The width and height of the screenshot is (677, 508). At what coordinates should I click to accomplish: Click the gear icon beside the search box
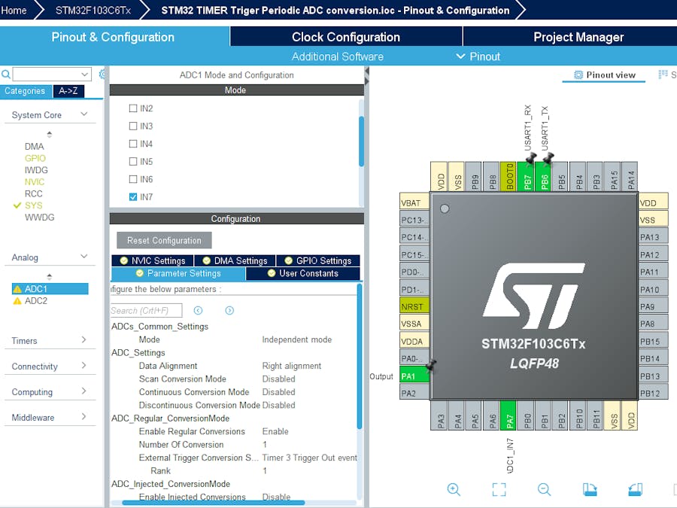point(102,74)
